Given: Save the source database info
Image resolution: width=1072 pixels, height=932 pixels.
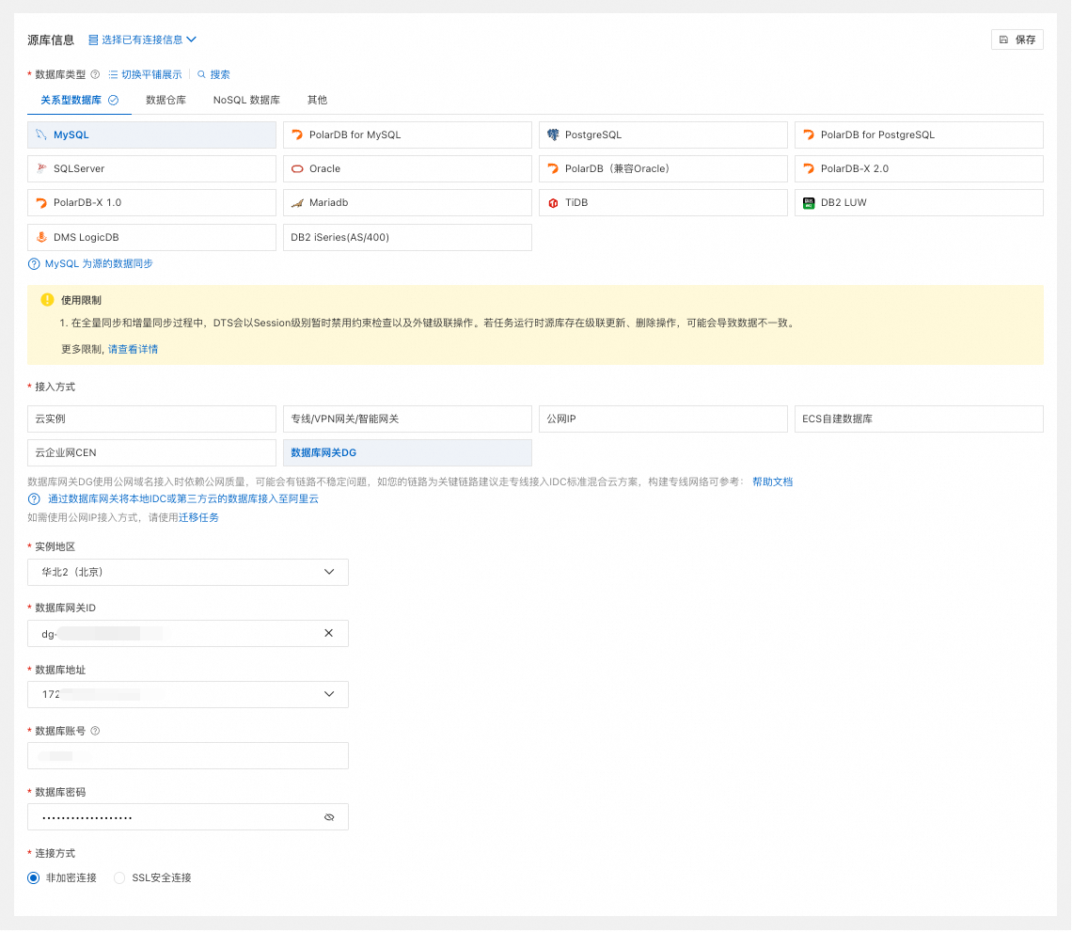Looking at the screenshot, I should click(x=1017, y=39).
